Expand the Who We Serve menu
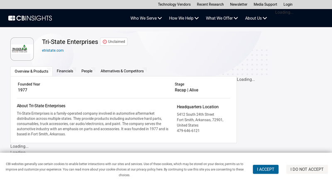The image size is (332, 186). coord(146,18)
